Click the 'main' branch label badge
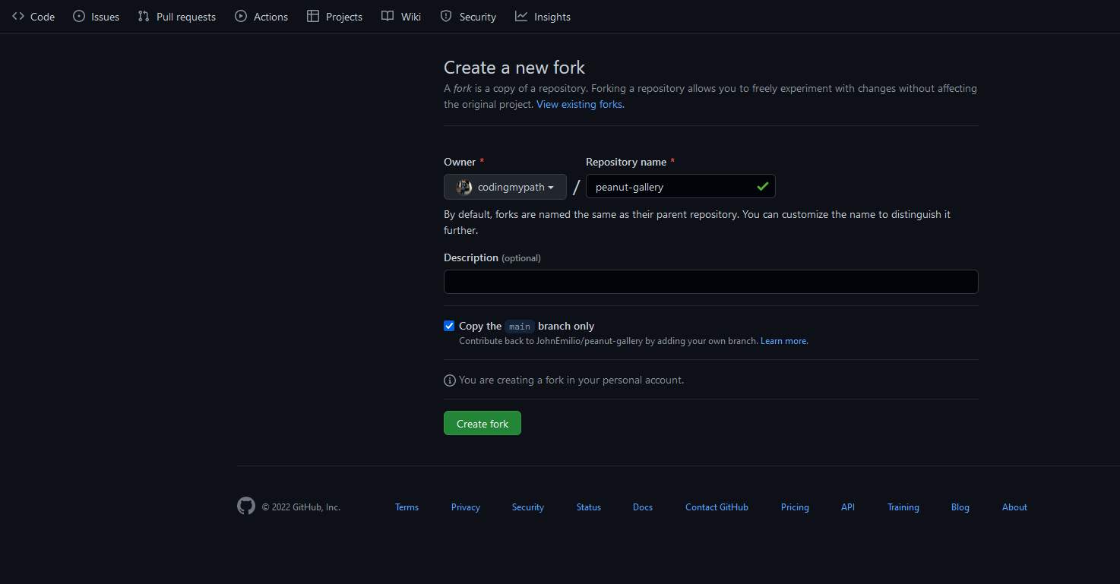 520,327
